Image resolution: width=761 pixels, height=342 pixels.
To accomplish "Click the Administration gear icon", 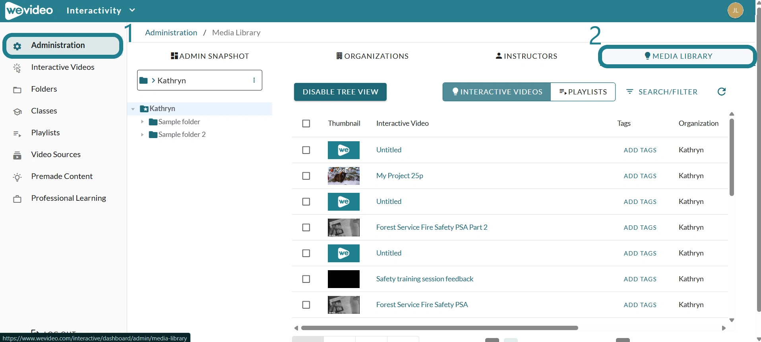I will coord(17,46).
